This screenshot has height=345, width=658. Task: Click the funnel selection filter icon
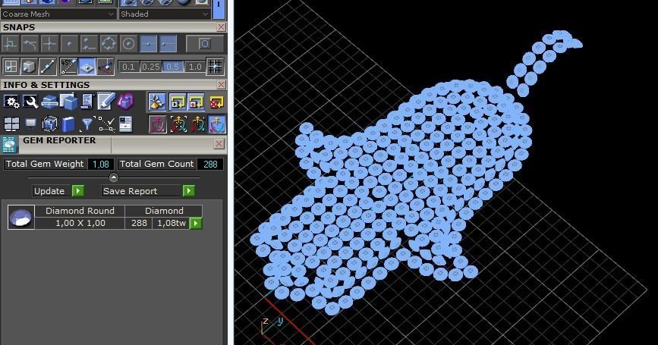(87, 124)
